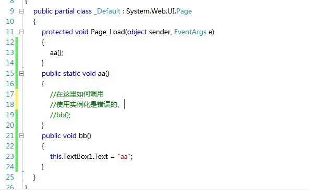Screen dimensions: 309x190
Task: Click the yellow change marker beside line 18
Action: coord(17,104)
